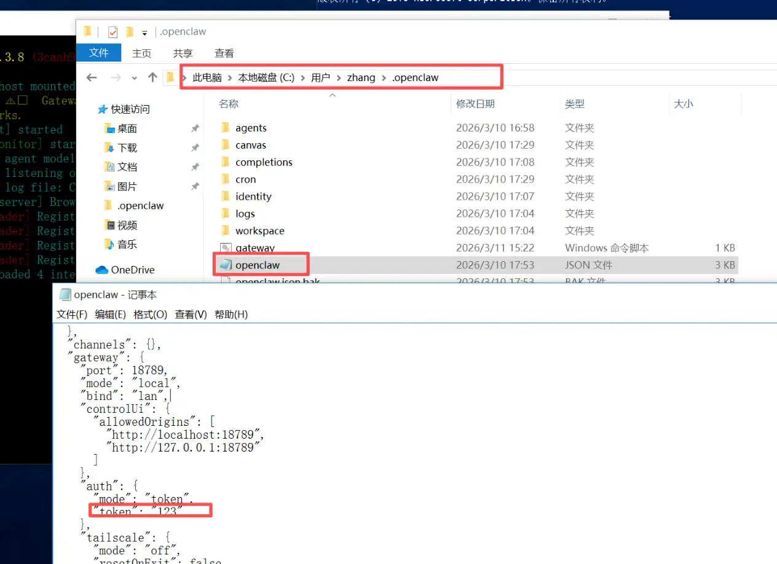
Task: Open Notepad 格式(O) menu
Action: (x=150, y=315)
